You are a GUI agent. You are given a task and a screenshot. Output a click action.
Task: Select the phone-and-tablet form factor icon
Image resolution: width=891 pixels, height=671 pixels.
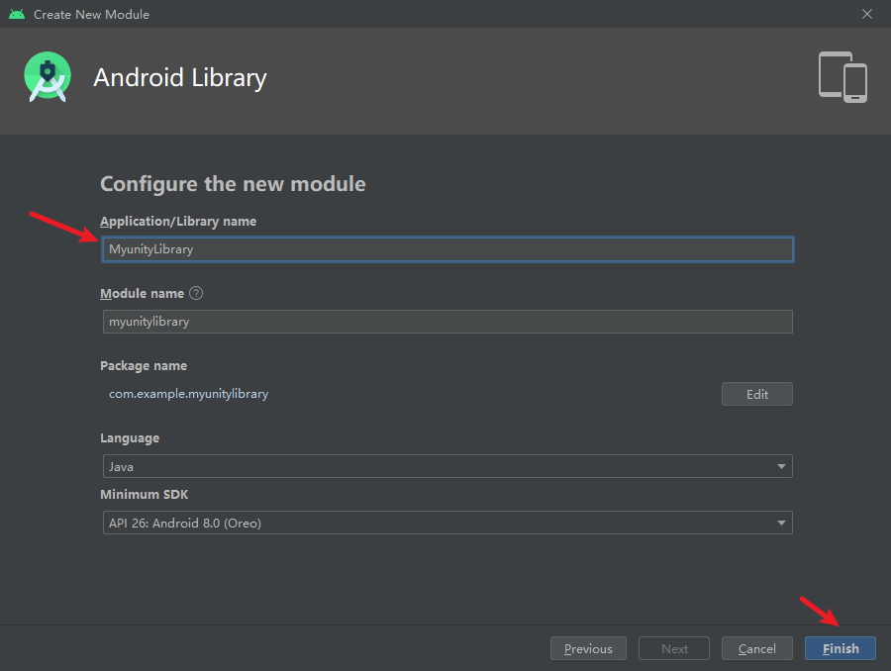(842, 76)
